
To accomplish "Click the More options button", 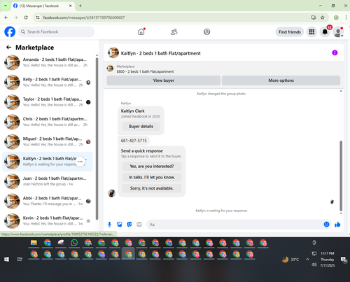I will [x=281, y=80].
